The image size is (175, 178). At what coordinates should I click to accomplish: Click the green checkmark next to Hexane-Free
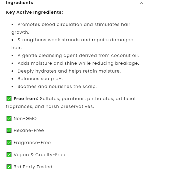click(x=9, y=131)
